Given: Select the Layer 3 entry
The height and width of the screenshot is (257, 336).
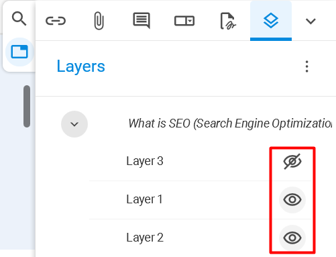Looking at the screenshot, I should (200, 161).
